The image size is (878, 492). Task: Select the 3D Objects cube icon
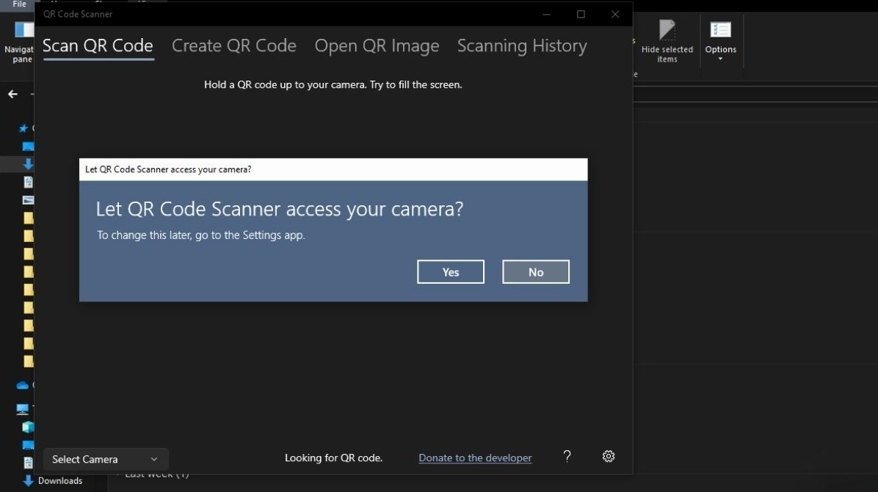pyautogui.click(x=28, y=427)
